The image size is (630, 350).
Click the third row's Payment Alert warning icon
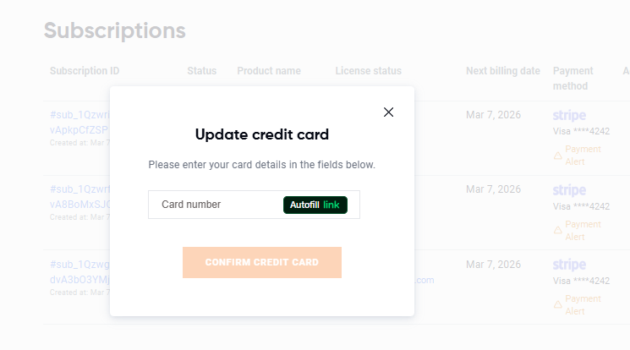click(557, 305)
